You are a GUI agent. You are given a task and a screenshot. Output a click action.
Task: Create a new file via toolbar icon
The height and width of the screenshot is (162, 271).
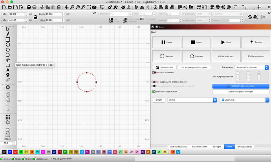pyautogui.click(x=4, y=7)
